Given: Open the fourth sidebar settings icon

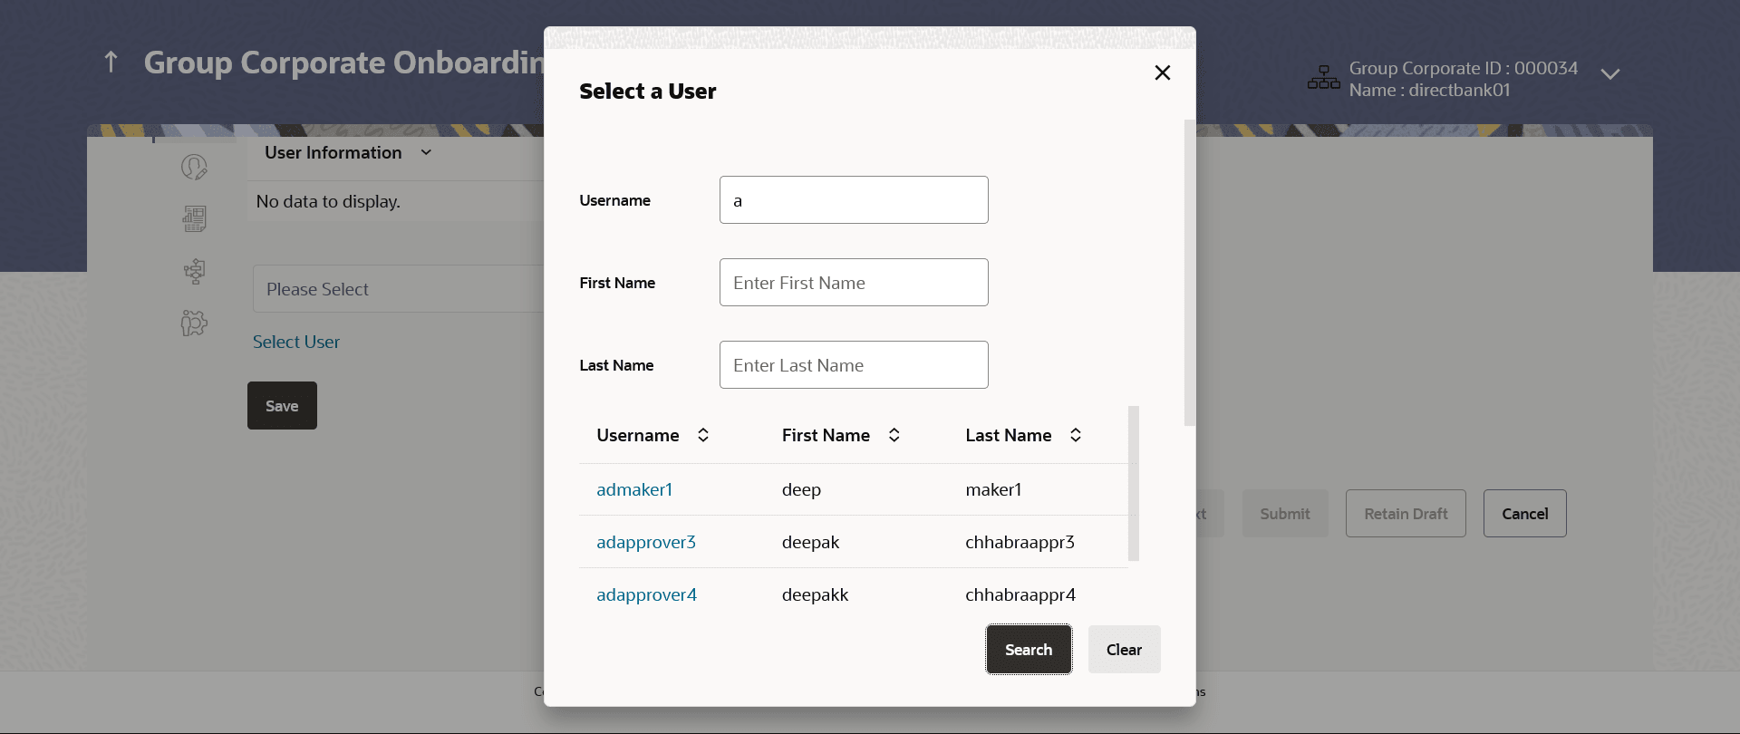Looking at the screenshot, I should pyautogui.click(x=194, y=324).
